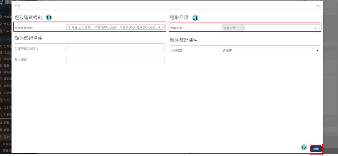Click inside the 團購品項 multi-select box
Image resolution: width=338 pixels, height=156 pixels.
tap(277, 28)
